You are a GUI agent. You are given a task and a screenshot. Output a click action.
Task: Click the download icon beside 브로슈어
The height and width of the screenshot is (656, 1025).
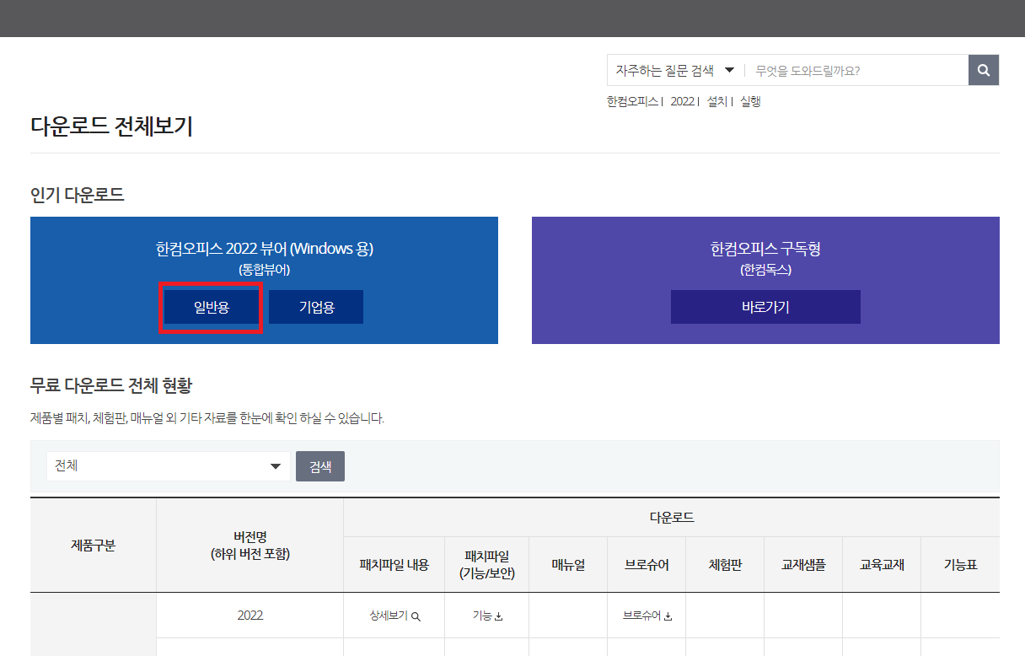click(x=666, y=616)
